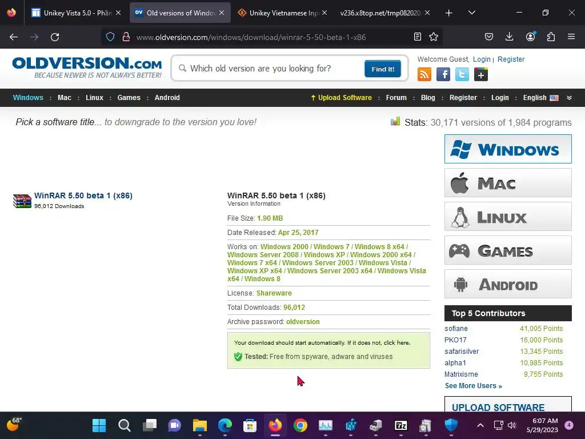This screenshot has width=585, height=439.
Task: Click the browser address bar URL
Action: pyautogui.click(x=251, y=37)
